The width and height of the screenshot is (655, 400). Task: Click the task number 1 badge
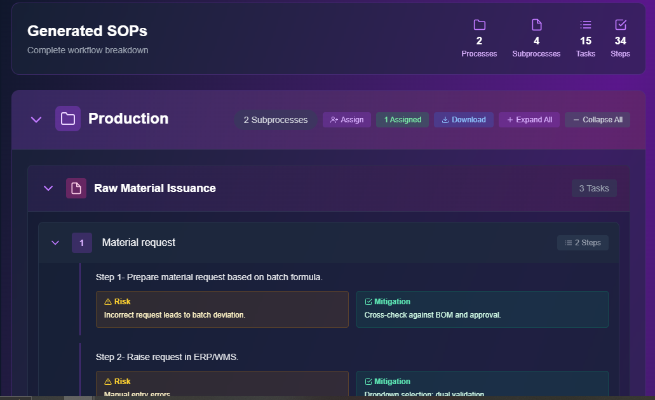(82, 243)
